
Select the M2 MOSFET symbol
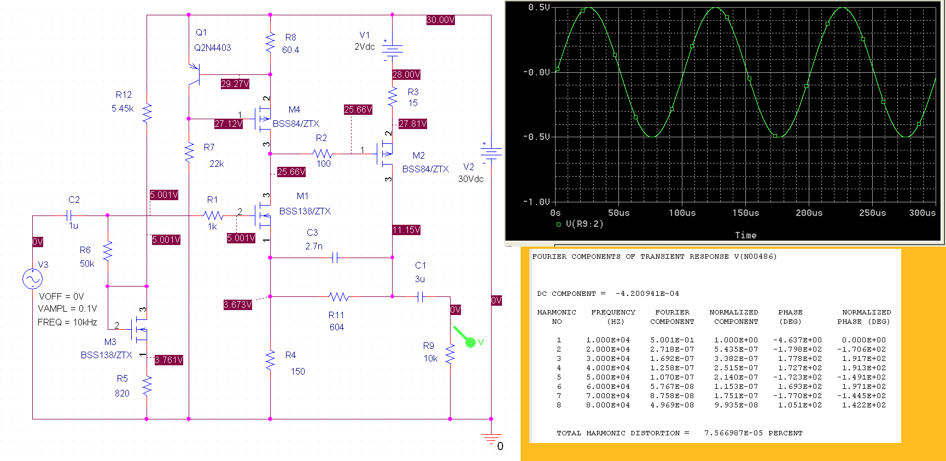[x=385, y=153]
